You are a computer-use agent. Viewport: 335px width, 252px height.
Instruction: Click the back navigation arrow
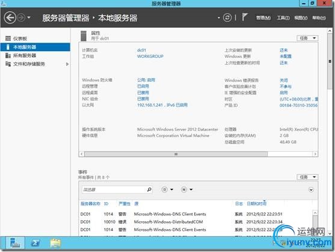(x=10, y=17)
